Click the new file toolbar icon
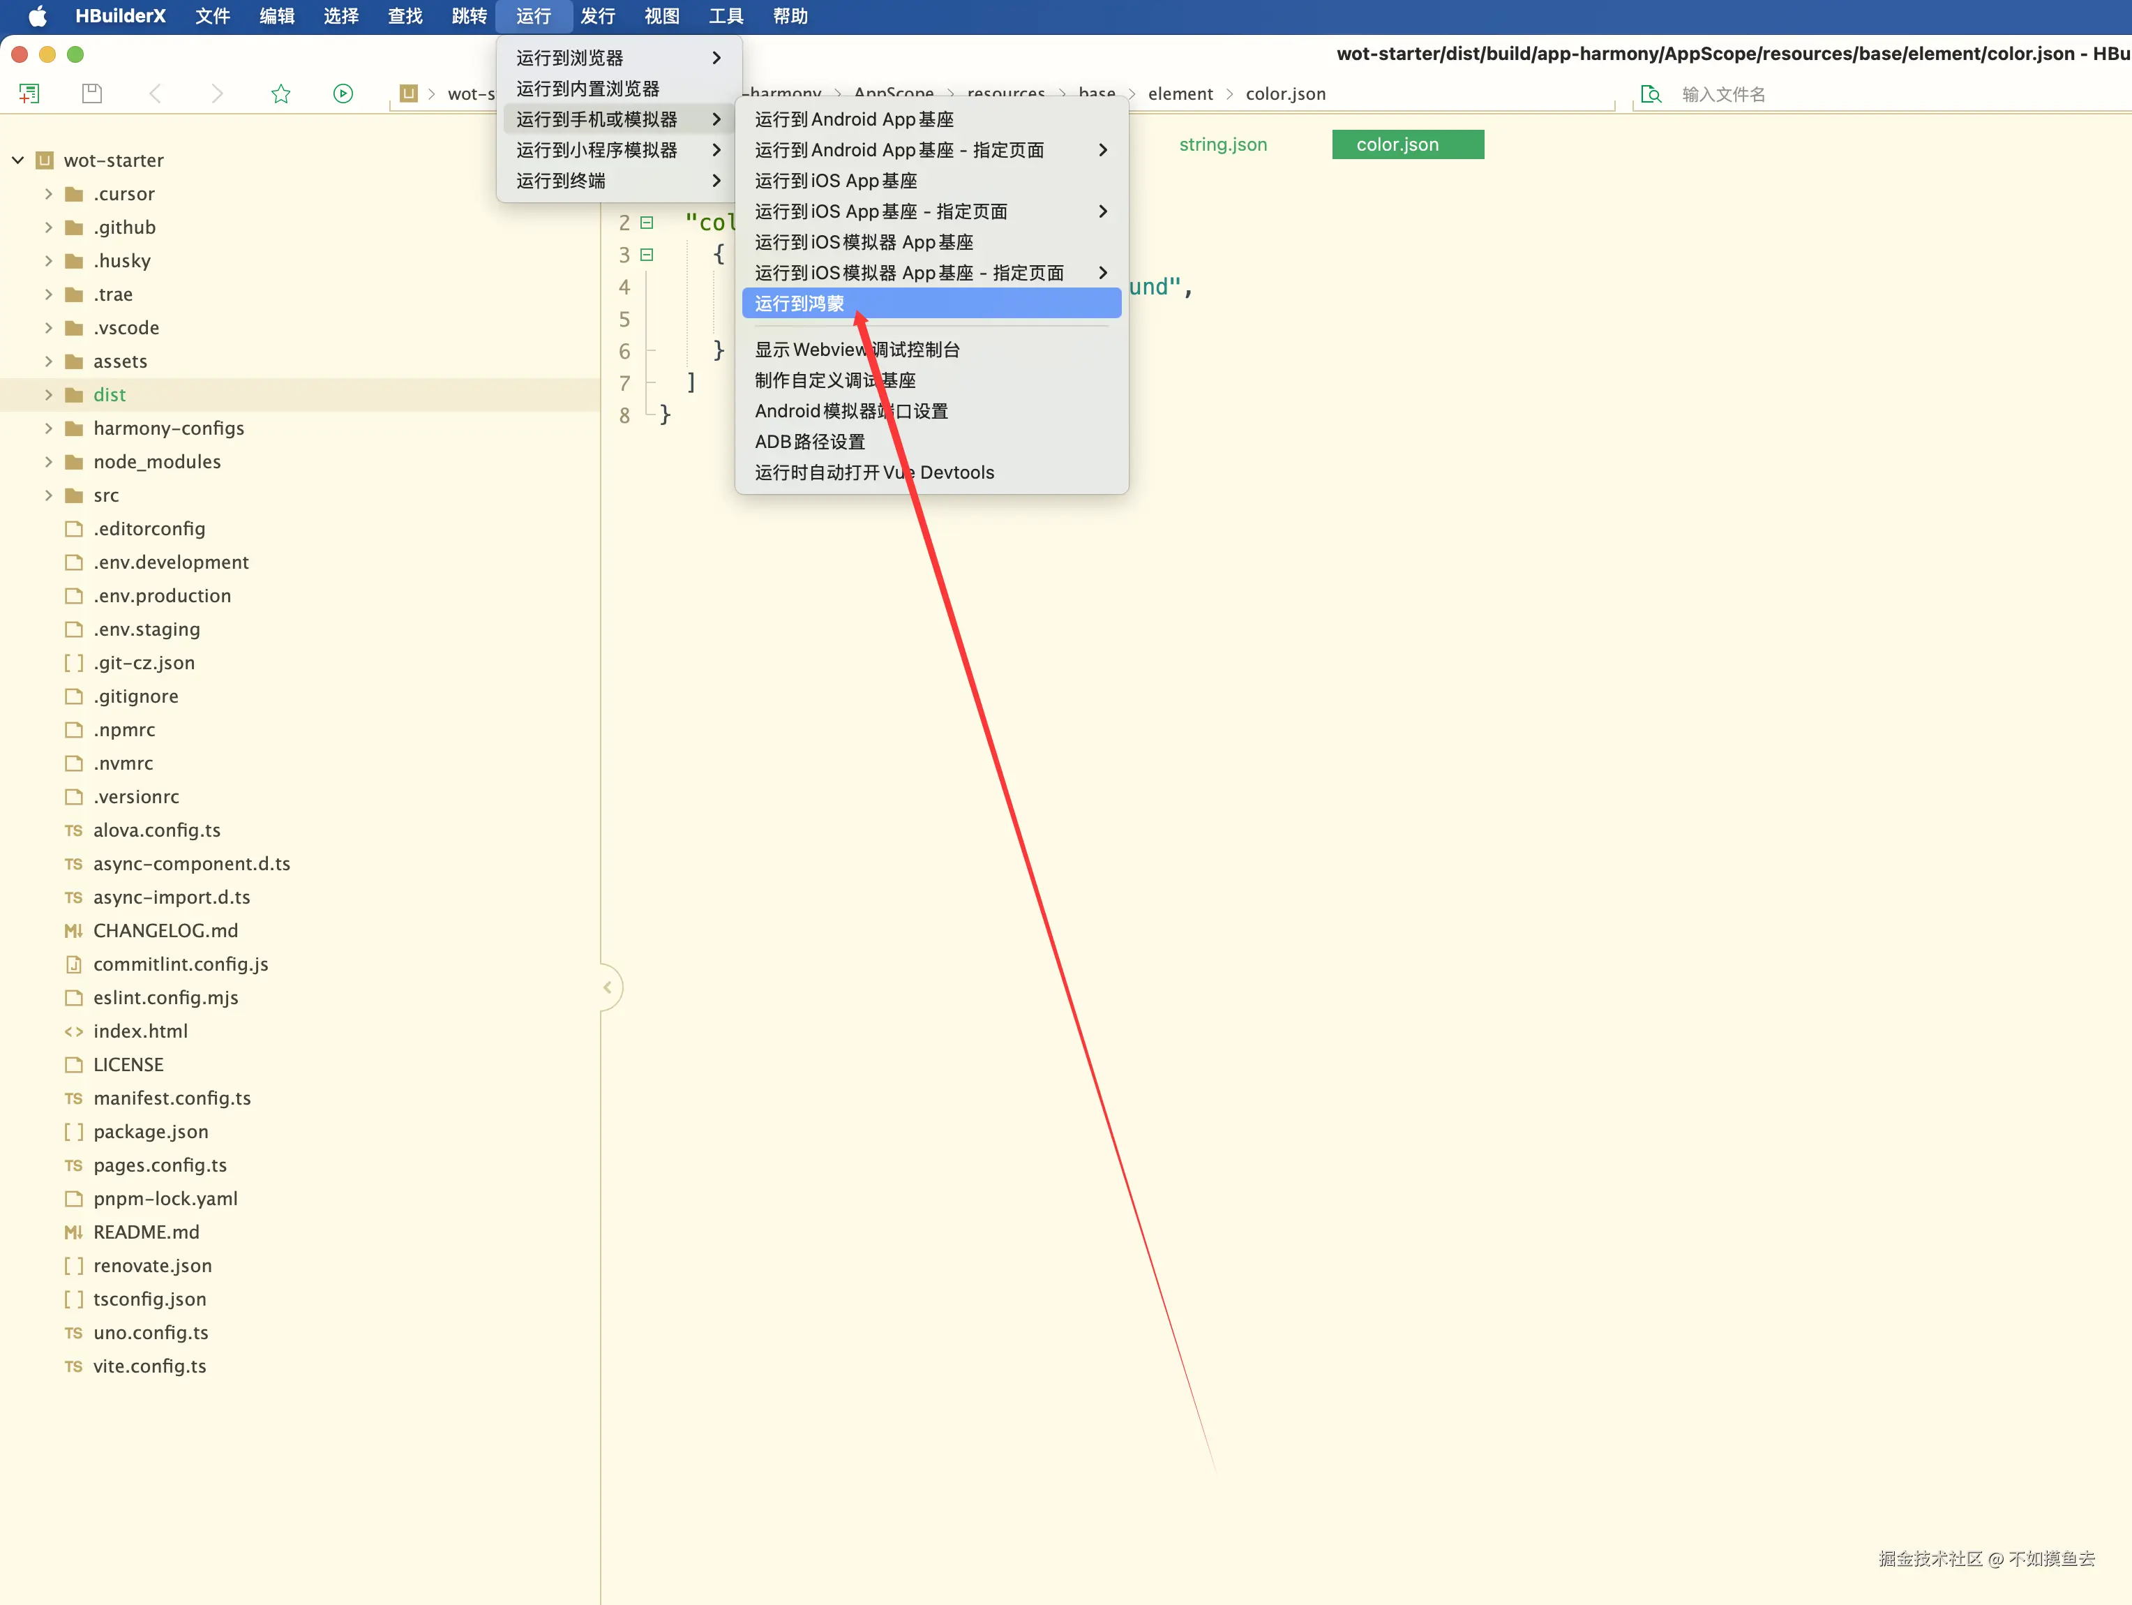The height and width of the screenshot is (1605, 2132). point(29,94)
